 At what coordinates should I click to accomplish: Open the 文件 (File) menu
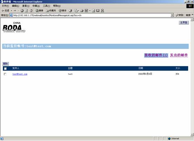5,6
